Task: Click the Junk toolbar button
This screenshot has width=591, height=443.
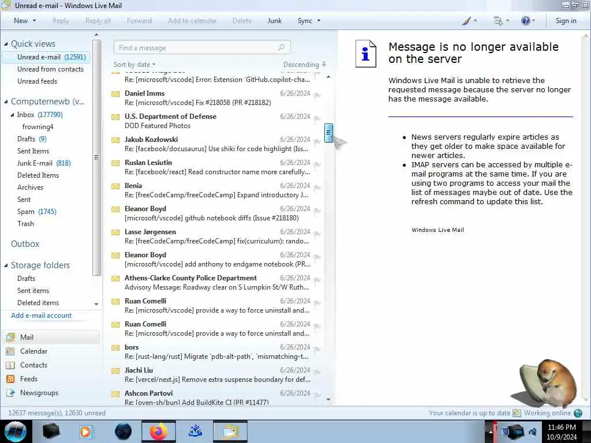Action: [x=274, y=21]
